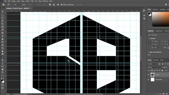The image size is (169, 95).
Task: Toggle lock transparent pixels
Action: (152, 70)
